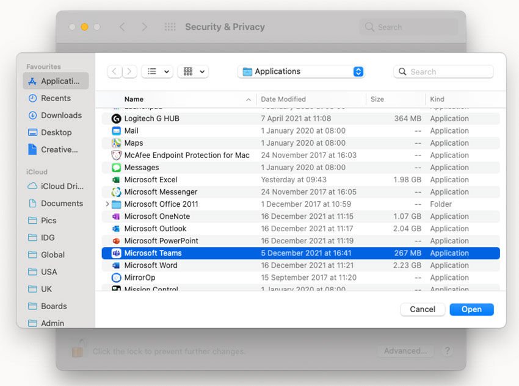Click the search magnifier icon in dialog
This screenshot has width=519, height=386.
pos(402,71)
